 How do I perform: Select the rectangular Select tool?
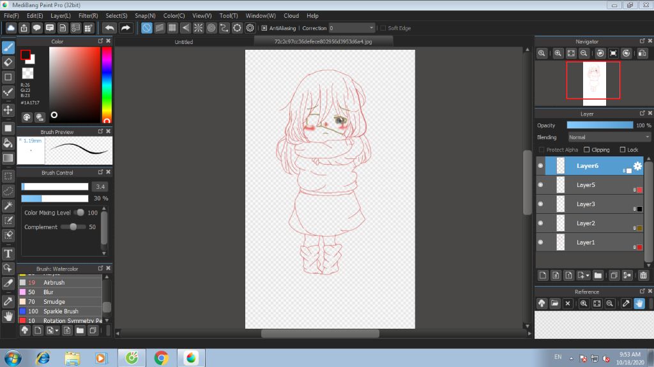(8, 176)
